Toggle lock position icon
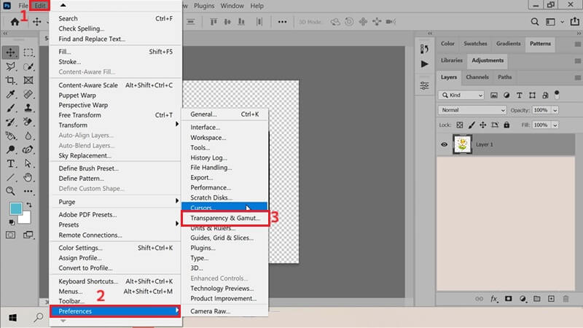583x328 pixels. click(483, 125)
